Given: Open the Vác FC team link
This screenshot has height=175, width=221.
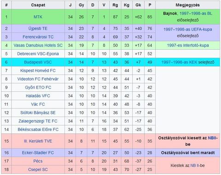Looking at the screenshot, I should point(38,104).
